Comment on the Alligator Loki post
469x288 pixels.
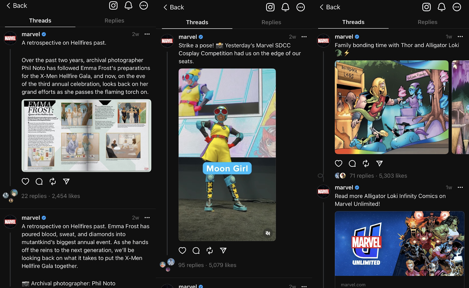tap(352, 163)
